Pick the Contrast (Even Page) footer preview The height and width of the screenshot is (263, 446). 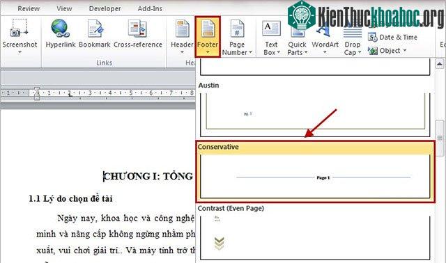point(315,238)
